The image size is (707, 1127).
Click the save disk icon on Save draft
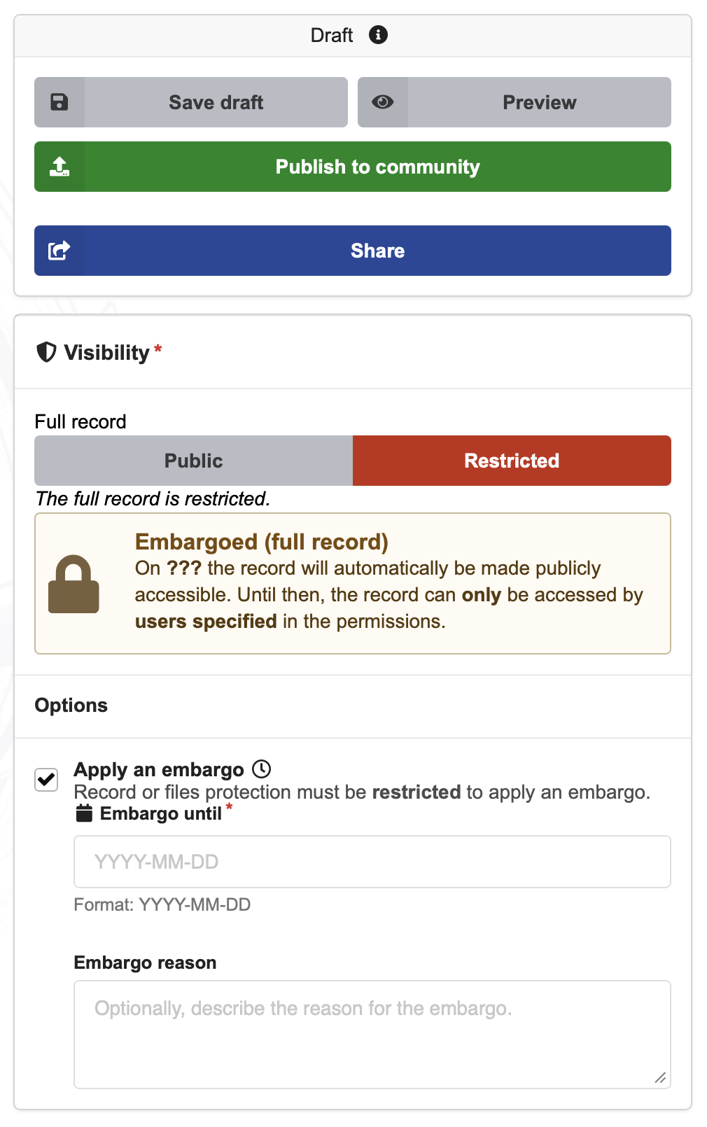click(x=59, y=101)
